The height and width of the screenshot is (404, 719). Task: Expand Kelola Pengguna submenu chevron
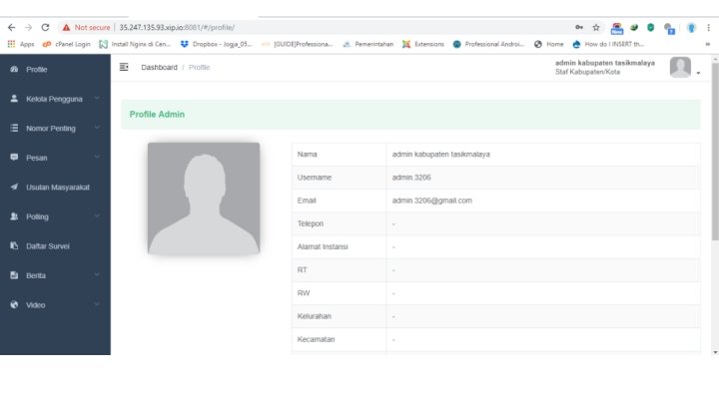pos(97,98)
